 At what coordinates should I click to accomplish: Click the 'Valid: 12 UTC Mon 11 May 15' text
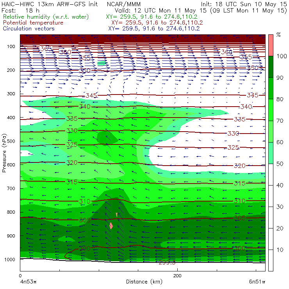click(161, 10)
